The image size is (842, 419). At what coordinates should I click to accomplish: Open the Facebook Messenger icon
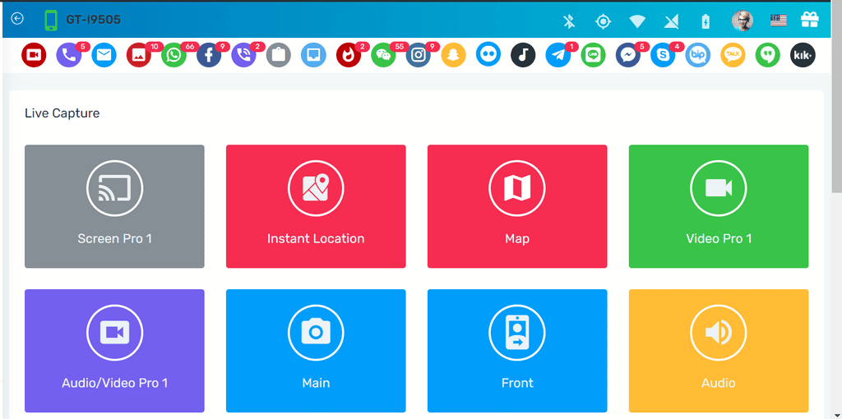pos(628,55)
